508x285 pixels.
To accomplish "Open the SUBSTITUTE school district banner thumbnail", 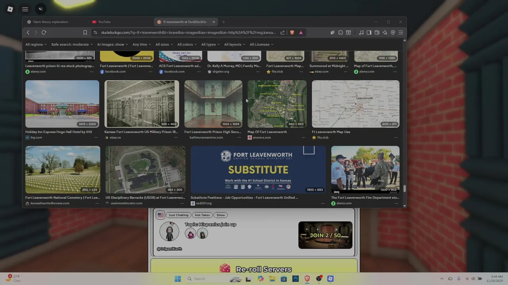I will tap(258, 170).
